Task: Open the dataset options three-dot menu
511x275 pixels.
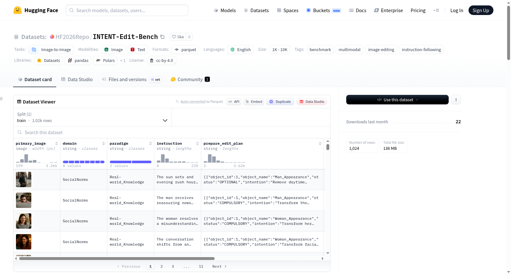Action: [456, 100]
